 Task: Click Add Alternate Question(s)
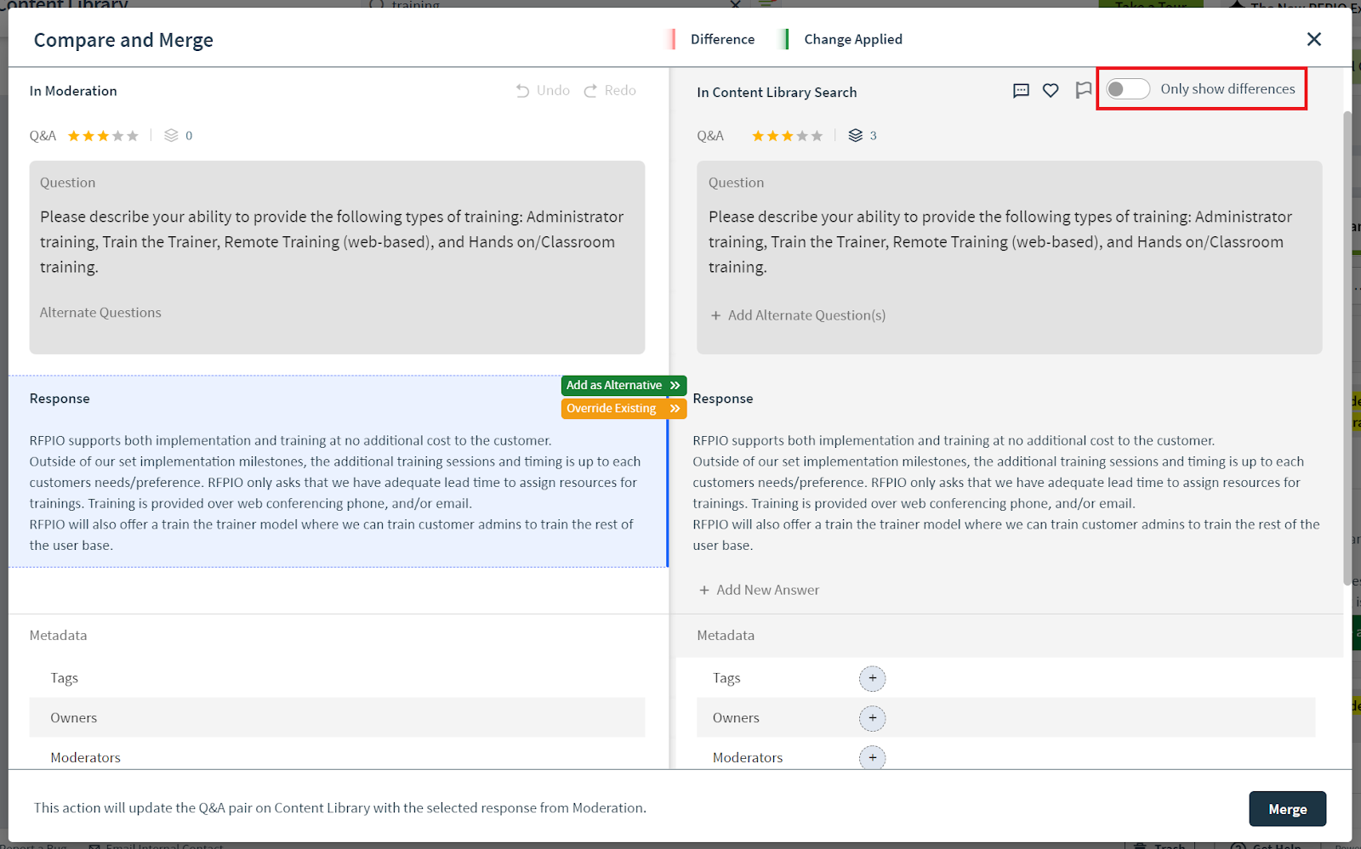[x=798, y=315]
